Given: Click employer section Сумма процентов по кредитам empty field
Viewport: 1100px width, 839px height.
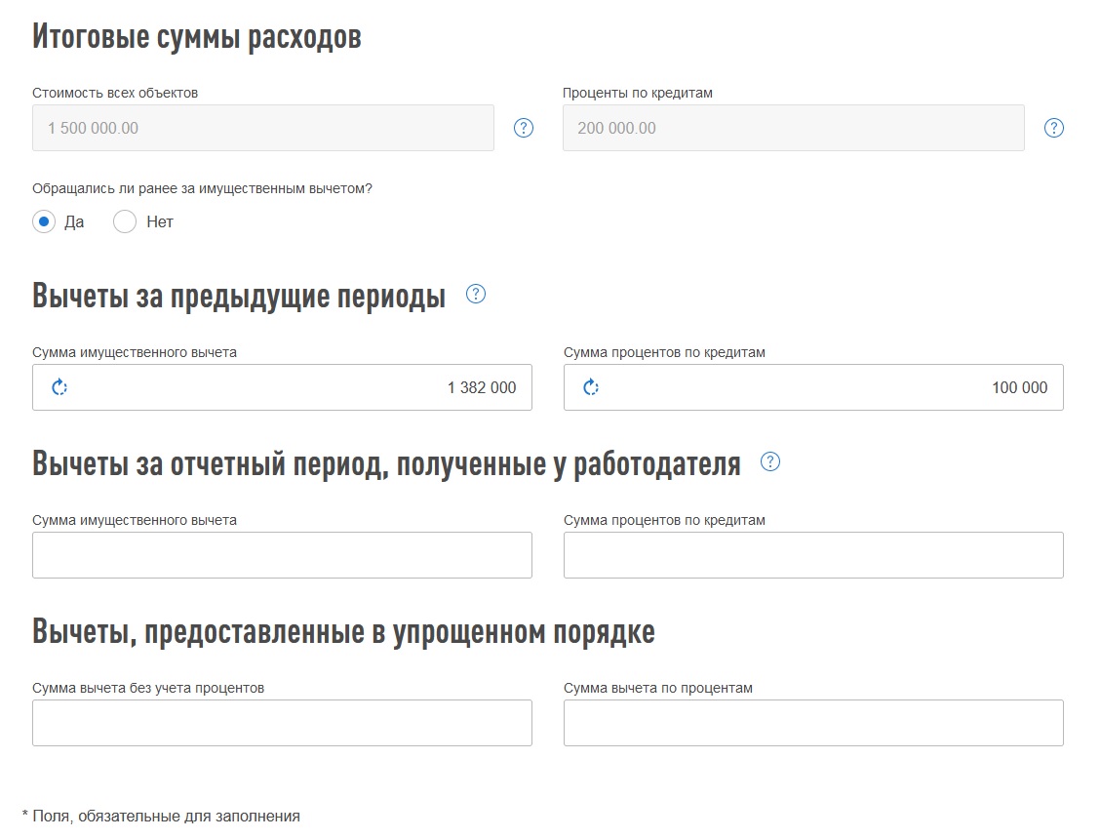Looking at the screenshot, I should [813, 555].
